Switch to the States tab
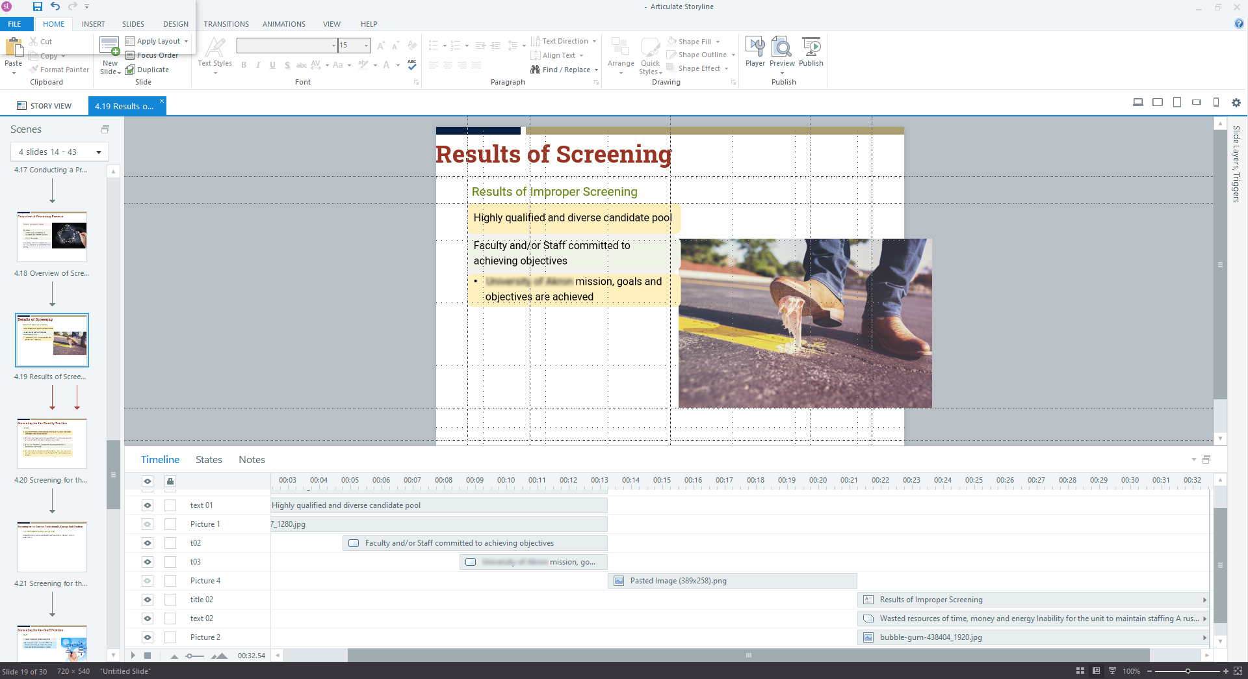This screenshot has height=679, width=1248. (x=209, y=460)
